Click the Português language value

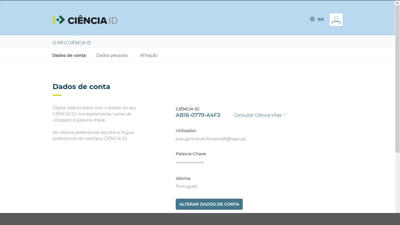pyautogui.click(x=187, y=186)
